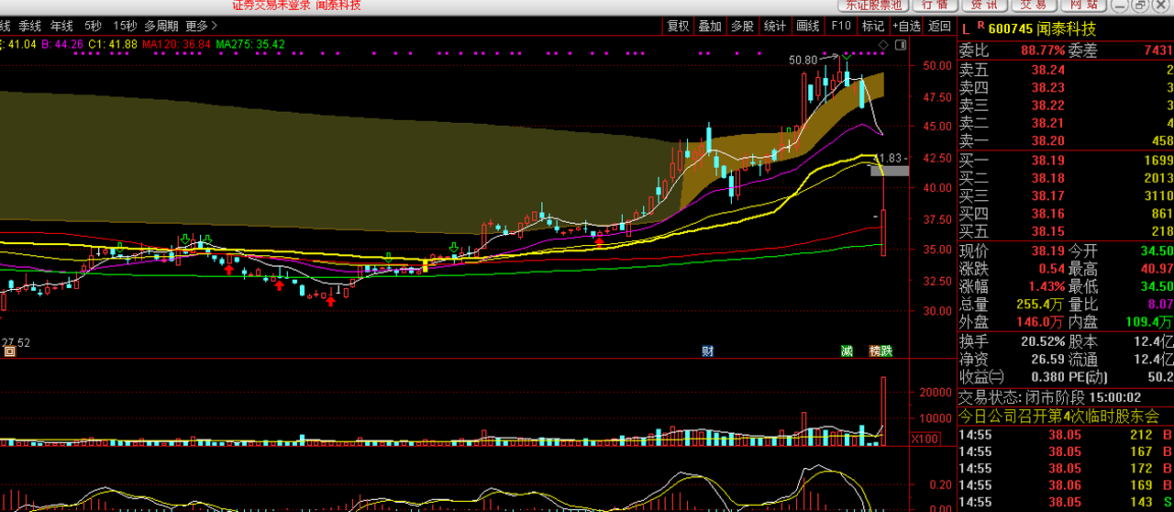Click the green 减 marker icon
1174x512 pixels.
pos(847,351)
